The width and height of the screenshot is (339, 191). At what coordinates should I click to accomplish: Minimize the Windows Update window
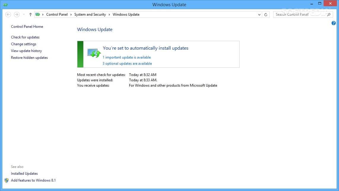[311, 4]
